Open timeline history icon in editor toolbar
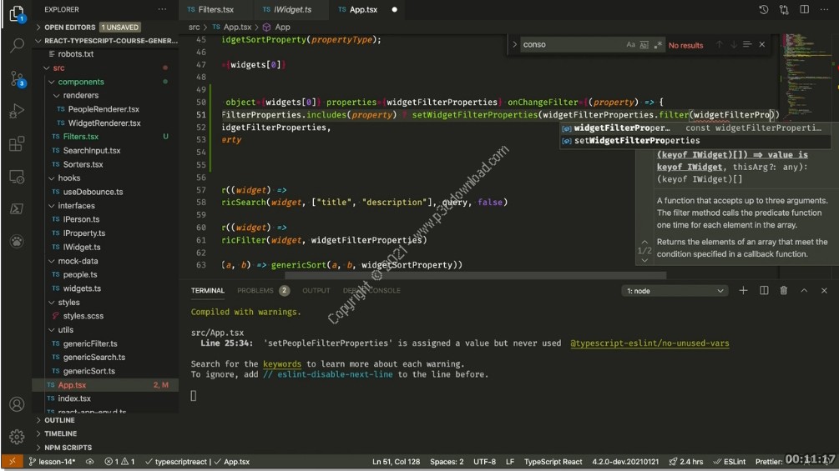Screen dimensions: 839x471 (764, 10)
